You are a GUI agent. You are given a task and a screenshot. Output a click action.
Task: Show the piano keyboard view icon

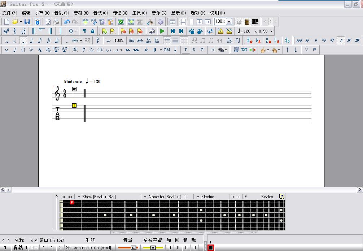255,22
